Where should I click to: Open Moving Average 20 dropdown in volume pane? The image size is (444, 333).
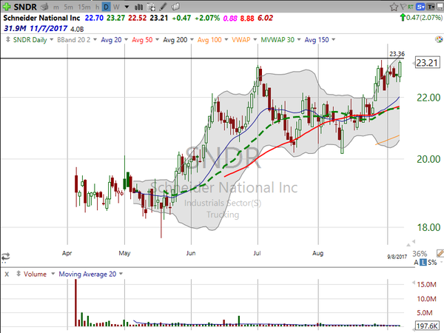(x=121, y=274)
